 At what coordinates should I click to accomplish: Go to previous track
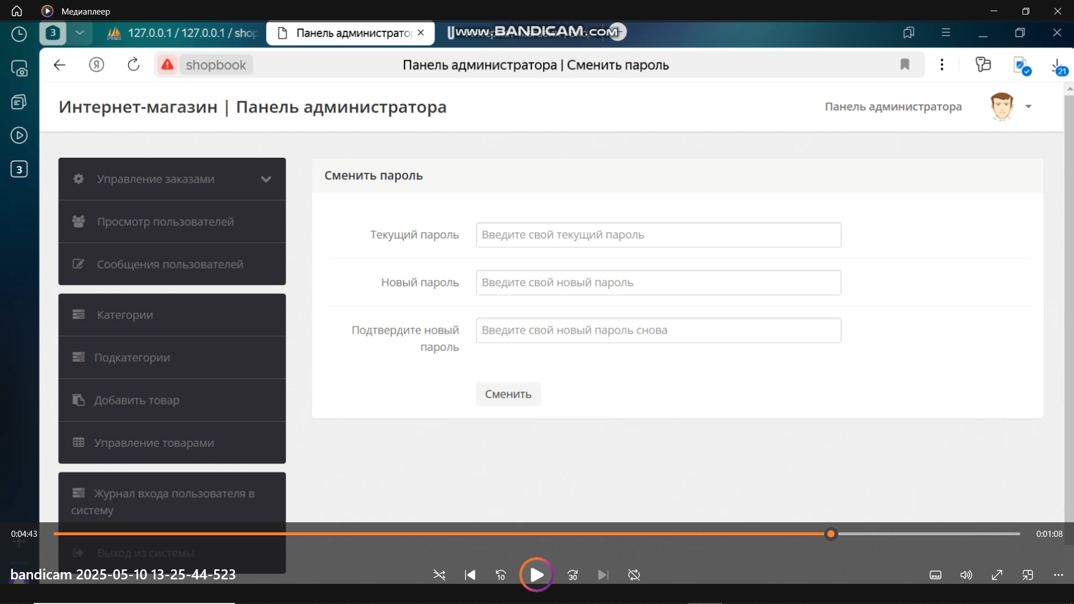470,575
